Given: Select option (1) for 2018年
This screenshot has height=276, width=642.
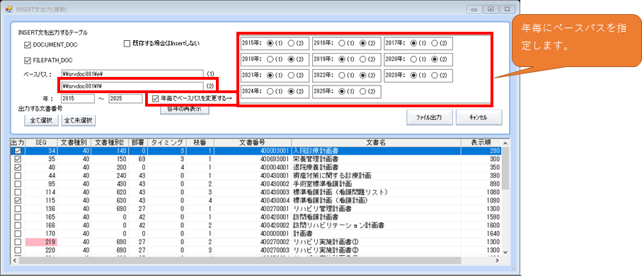Looking at the screenshot, I should click(270, 59).
